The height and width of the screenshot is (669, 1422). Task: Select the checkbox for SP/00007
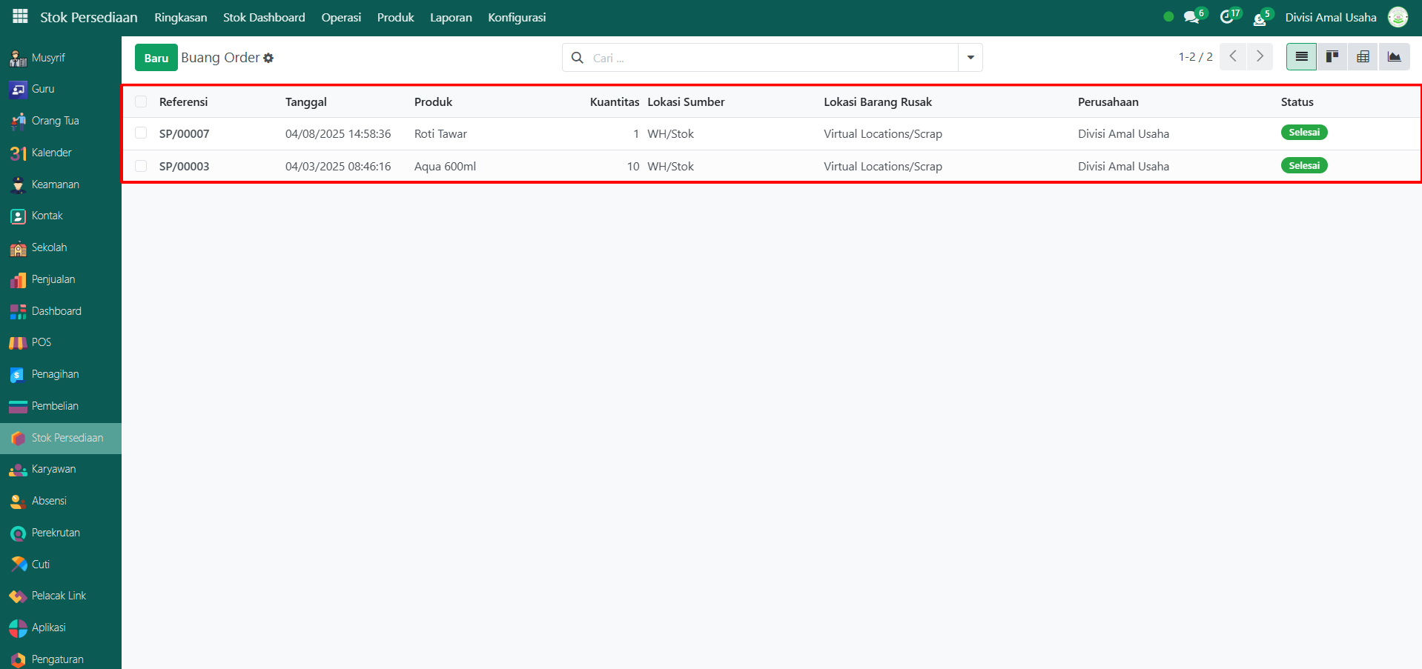click(141, 133)
